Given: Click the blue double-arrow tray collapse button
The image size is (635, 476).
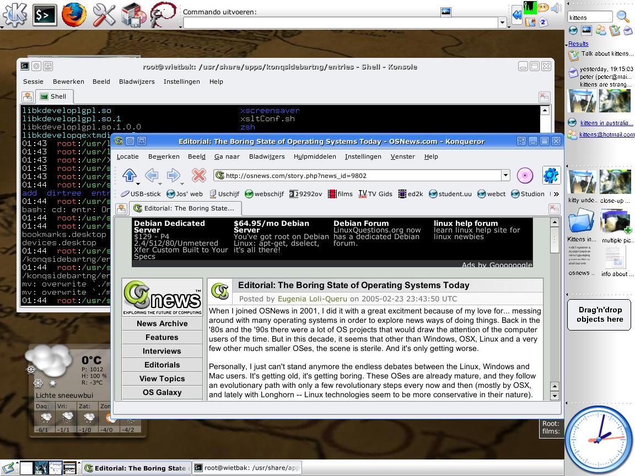Looking at the screenshot, I should point(517,15).
